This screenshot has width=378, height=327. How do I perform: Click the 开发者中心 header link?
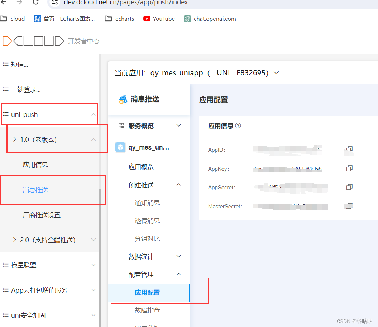click(83, 41)
